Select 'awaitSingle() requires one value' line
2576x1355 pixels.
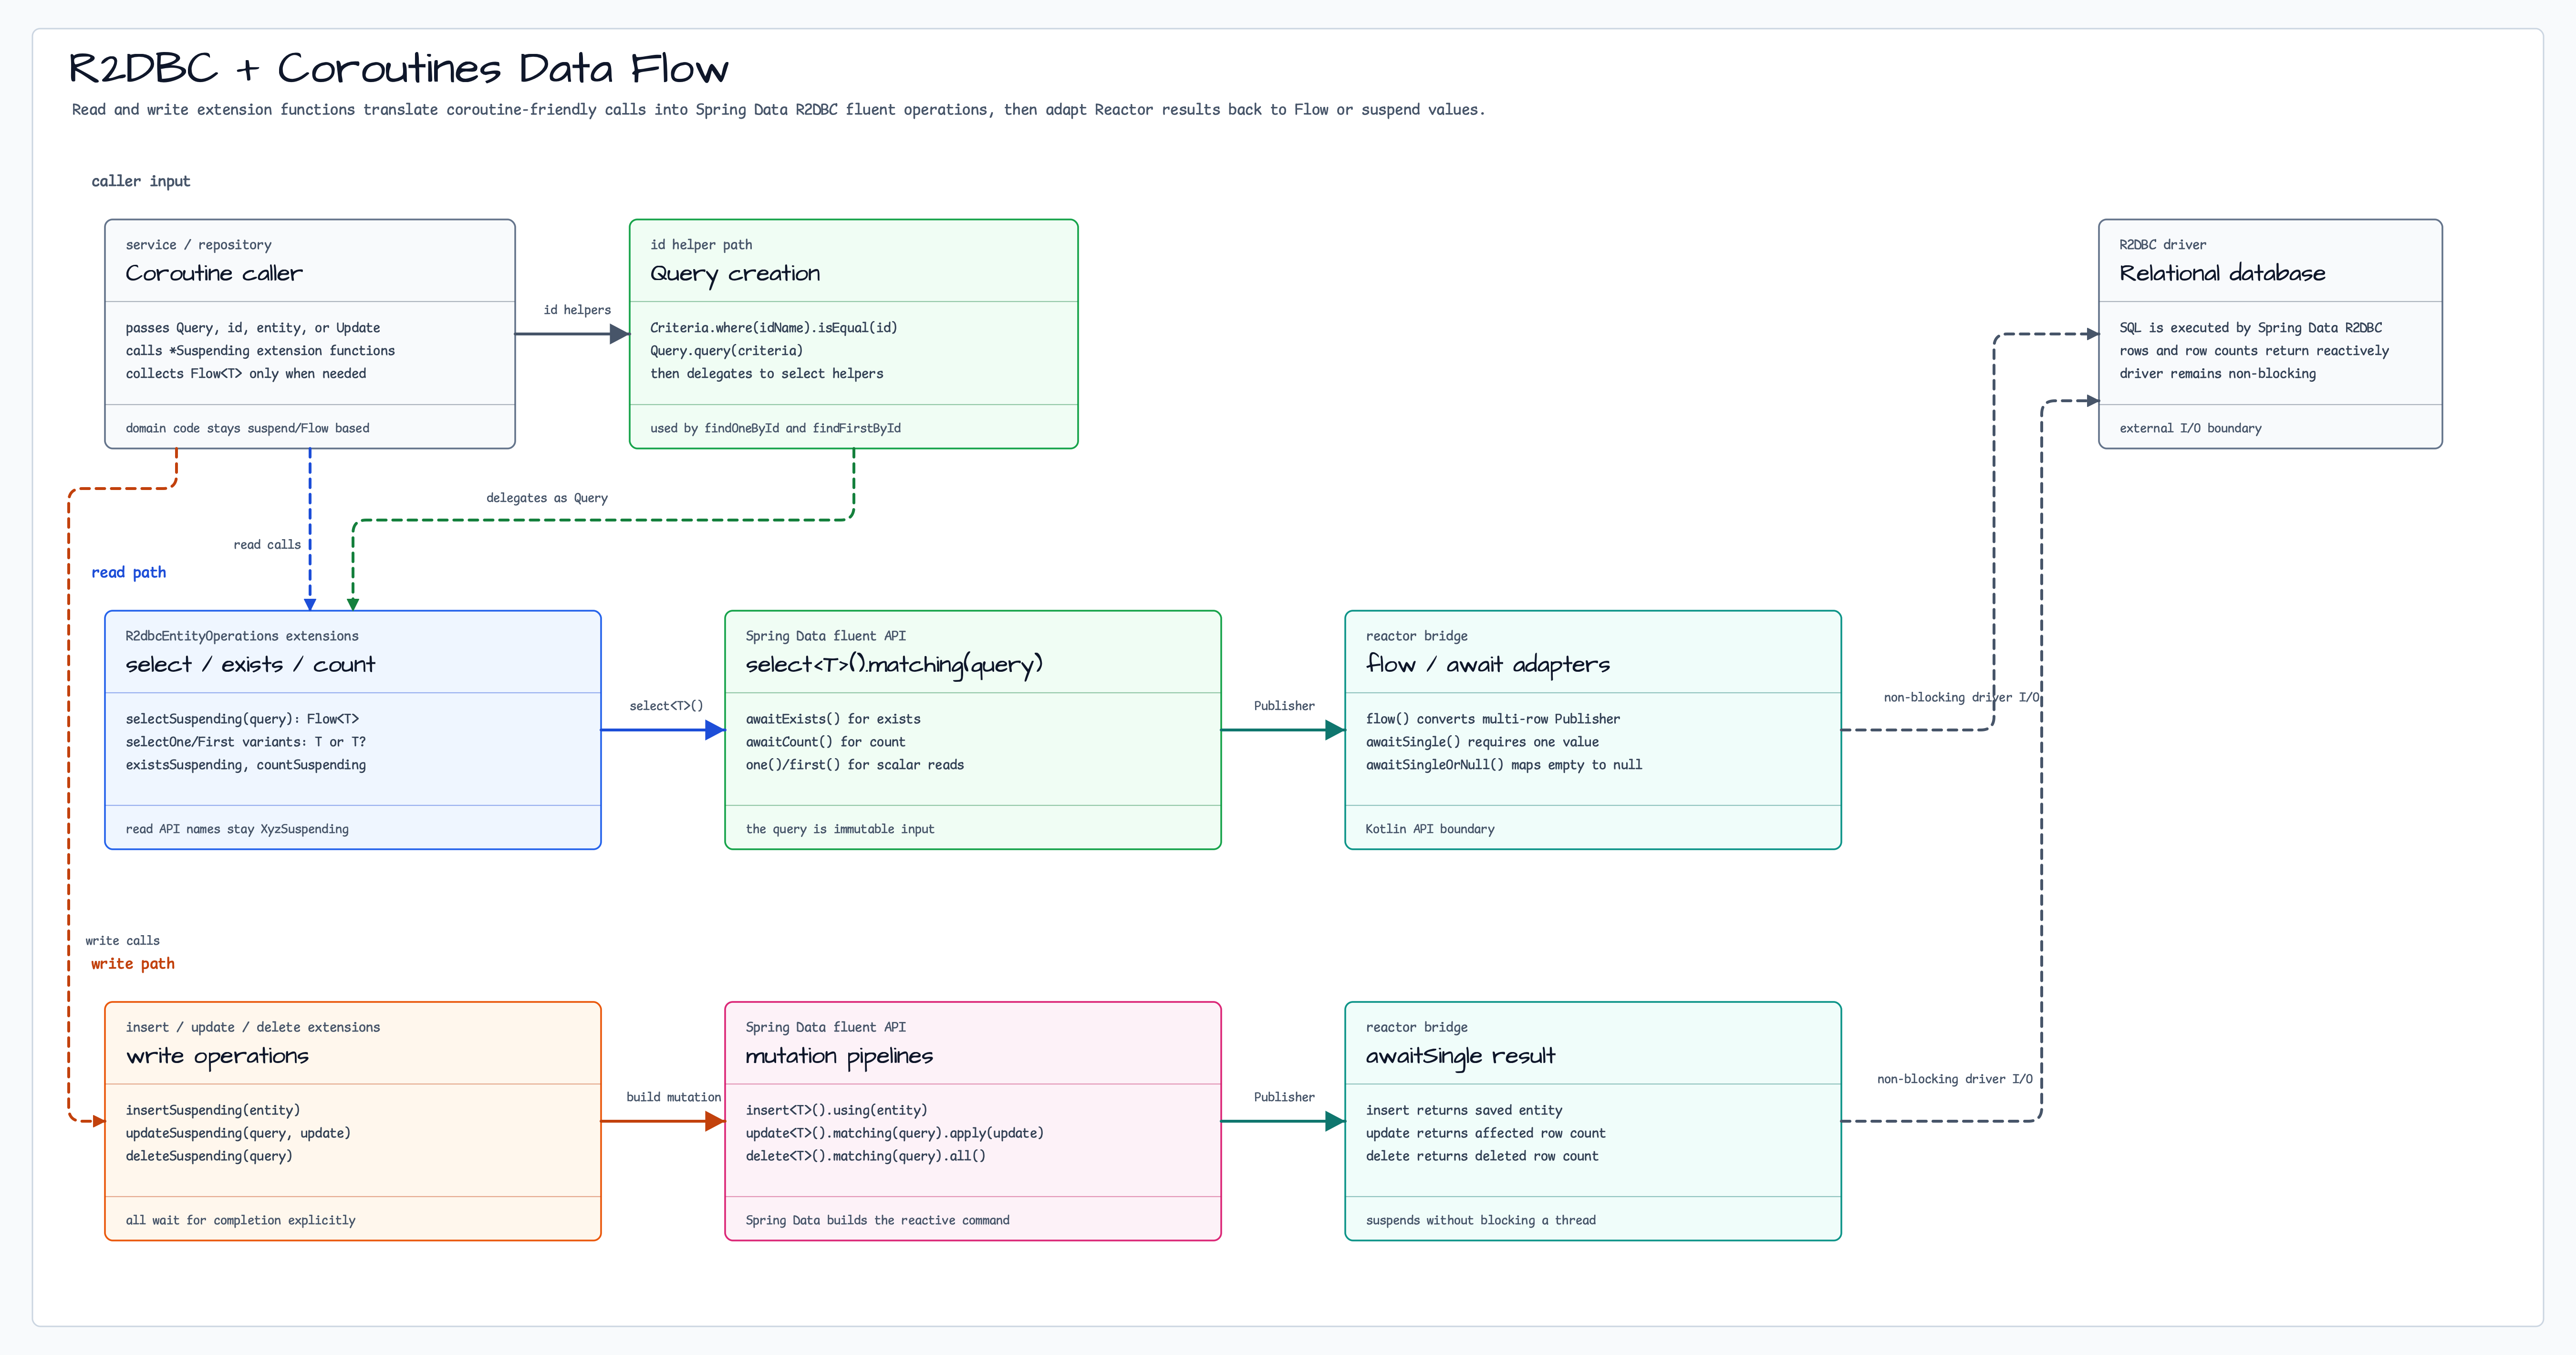pos(1482,742)
